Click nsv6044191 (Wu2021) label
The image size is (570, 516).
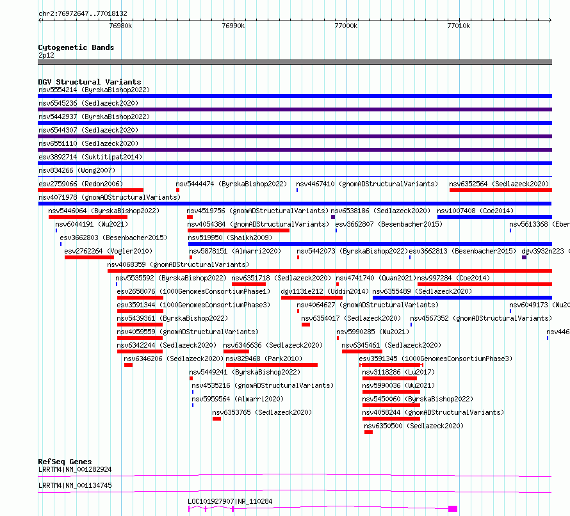92,224
